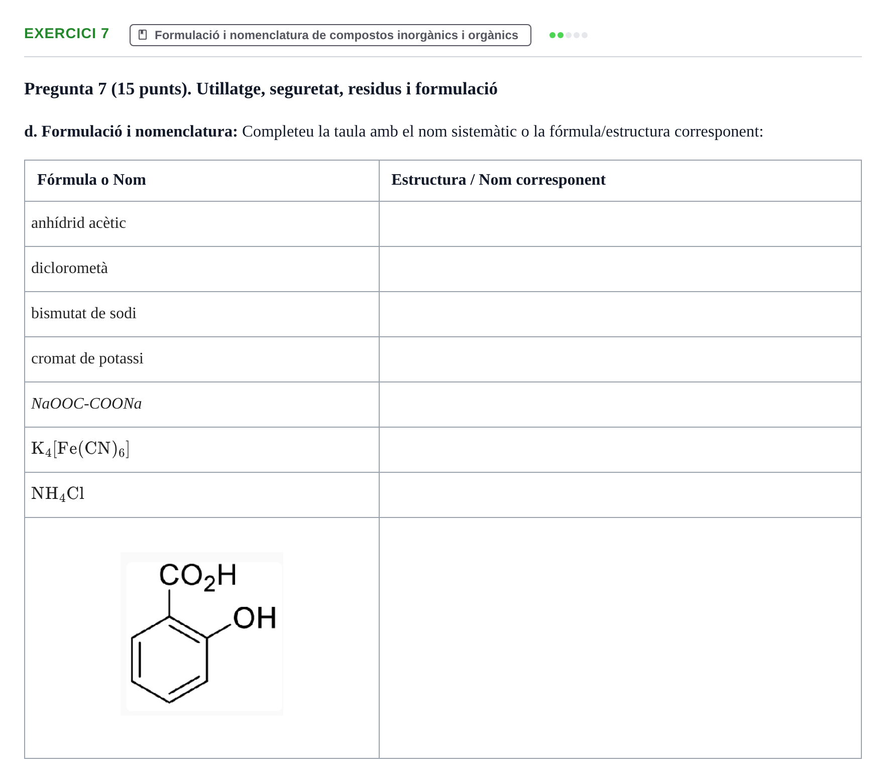This screenshot has height=783, width=886.
Task: Click the answer cell beside NH4Cl
Action: [x=620, y=495]
